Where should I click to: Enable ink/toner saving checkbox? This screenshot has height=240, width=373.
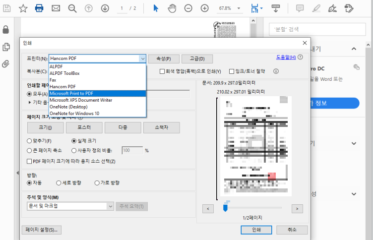[x=232, y=71]
